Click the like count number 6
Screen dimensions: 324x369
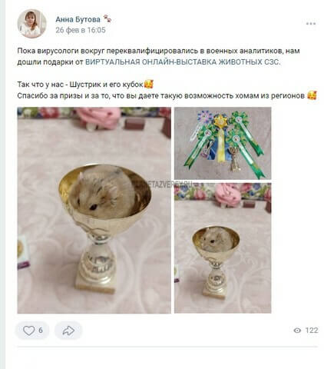[x=41, y=331]
